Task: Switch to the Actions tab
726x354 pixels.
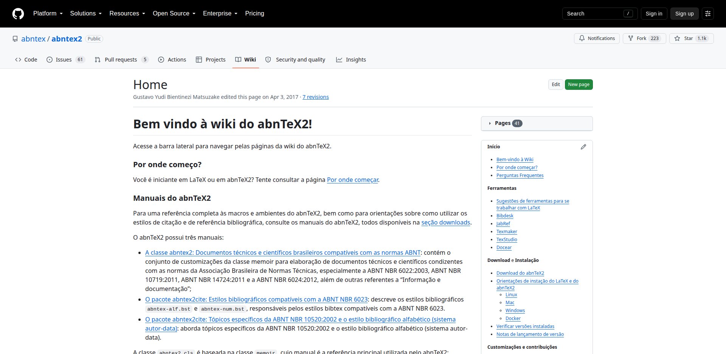Action: [172, 60]
